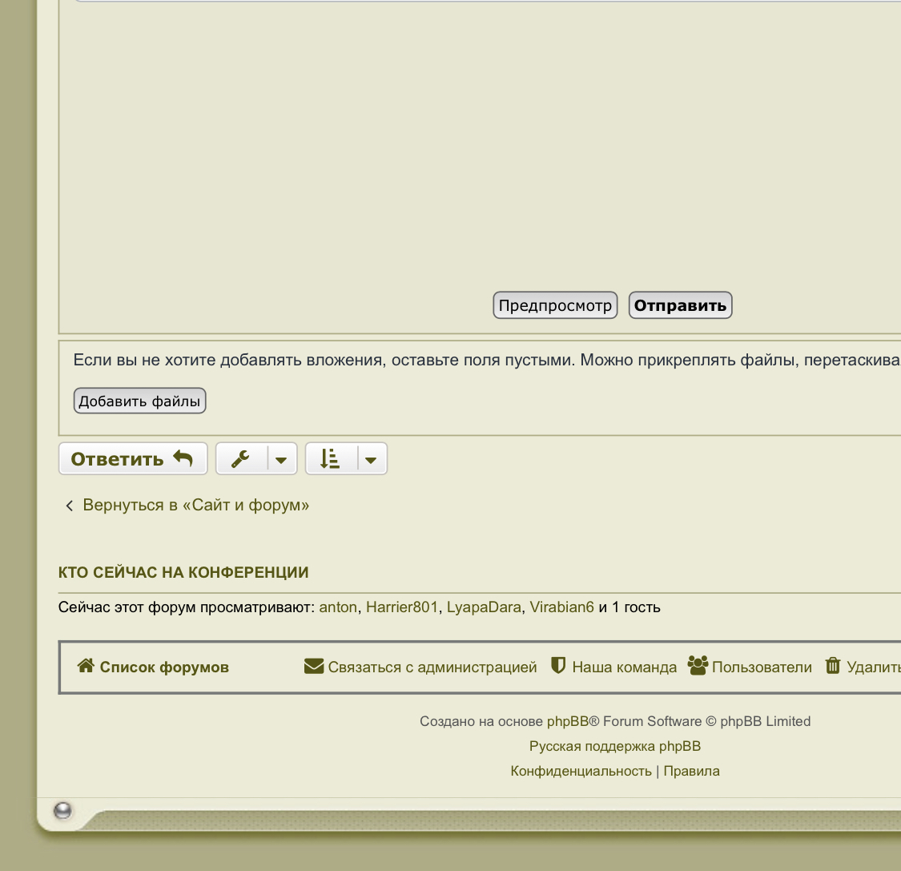Expand the sort options dropdown arrow
Viewport: 901px width, 871px height.
tap(371, 460)
